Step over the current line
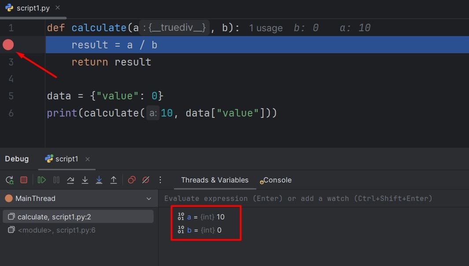Screen dimensions: 469x266 [x=70, y=180]
